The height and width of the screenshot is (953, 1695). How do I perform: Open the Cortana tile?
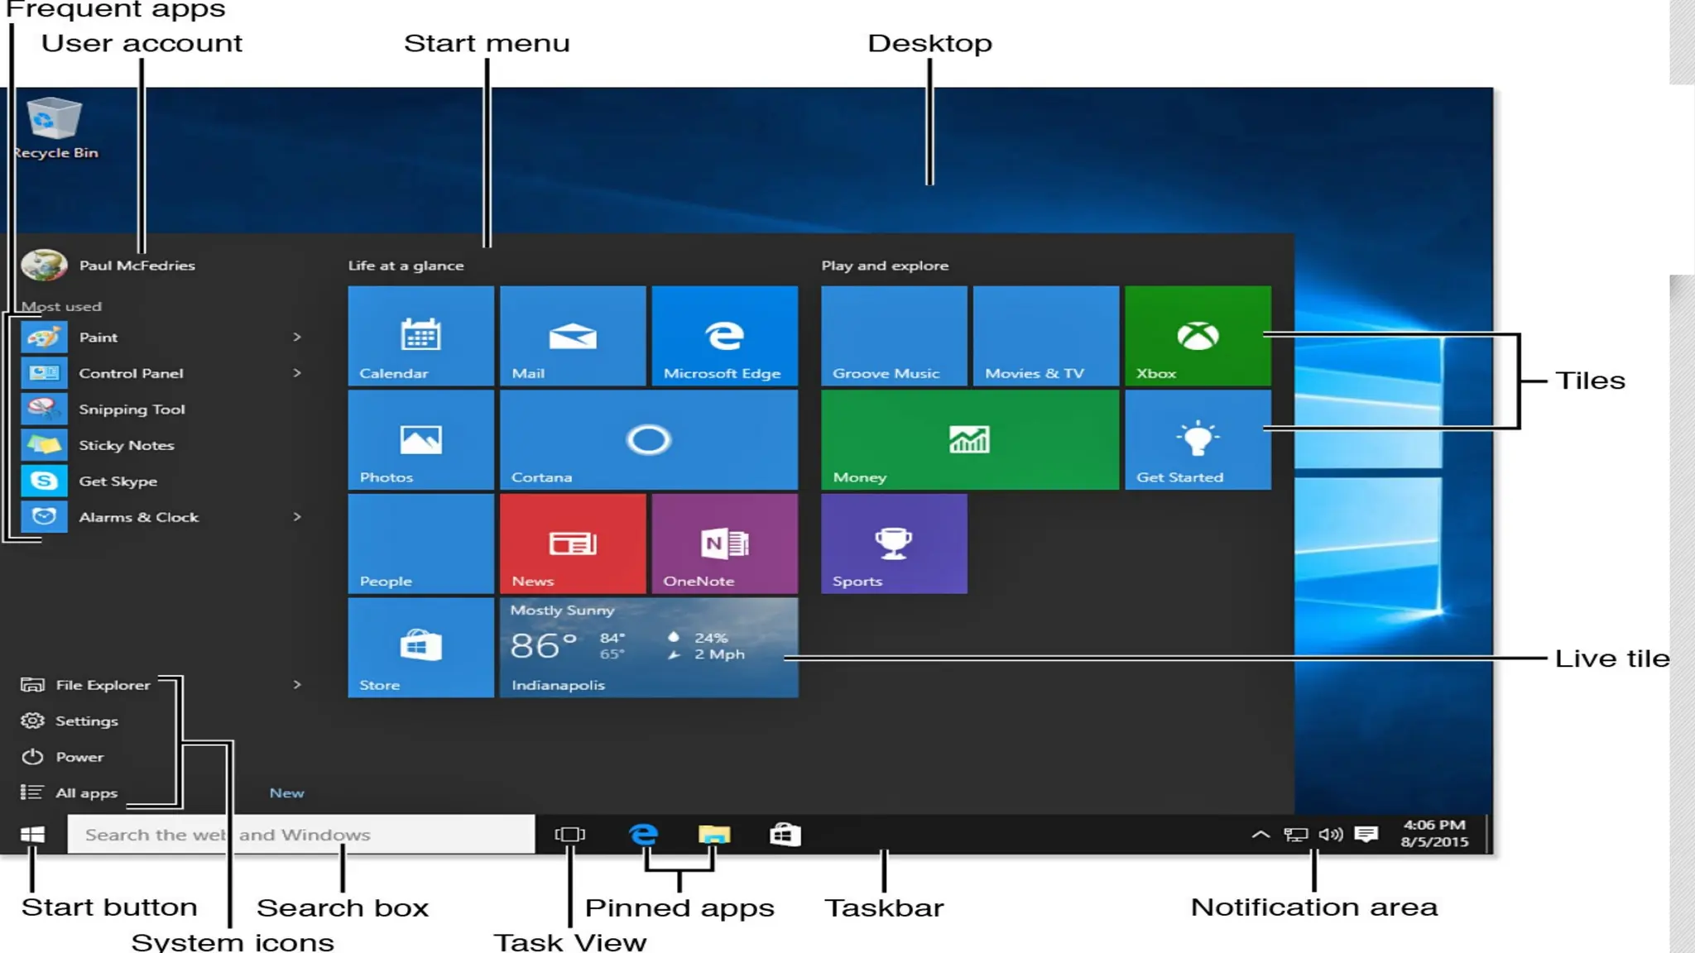[x=649, y=440]
